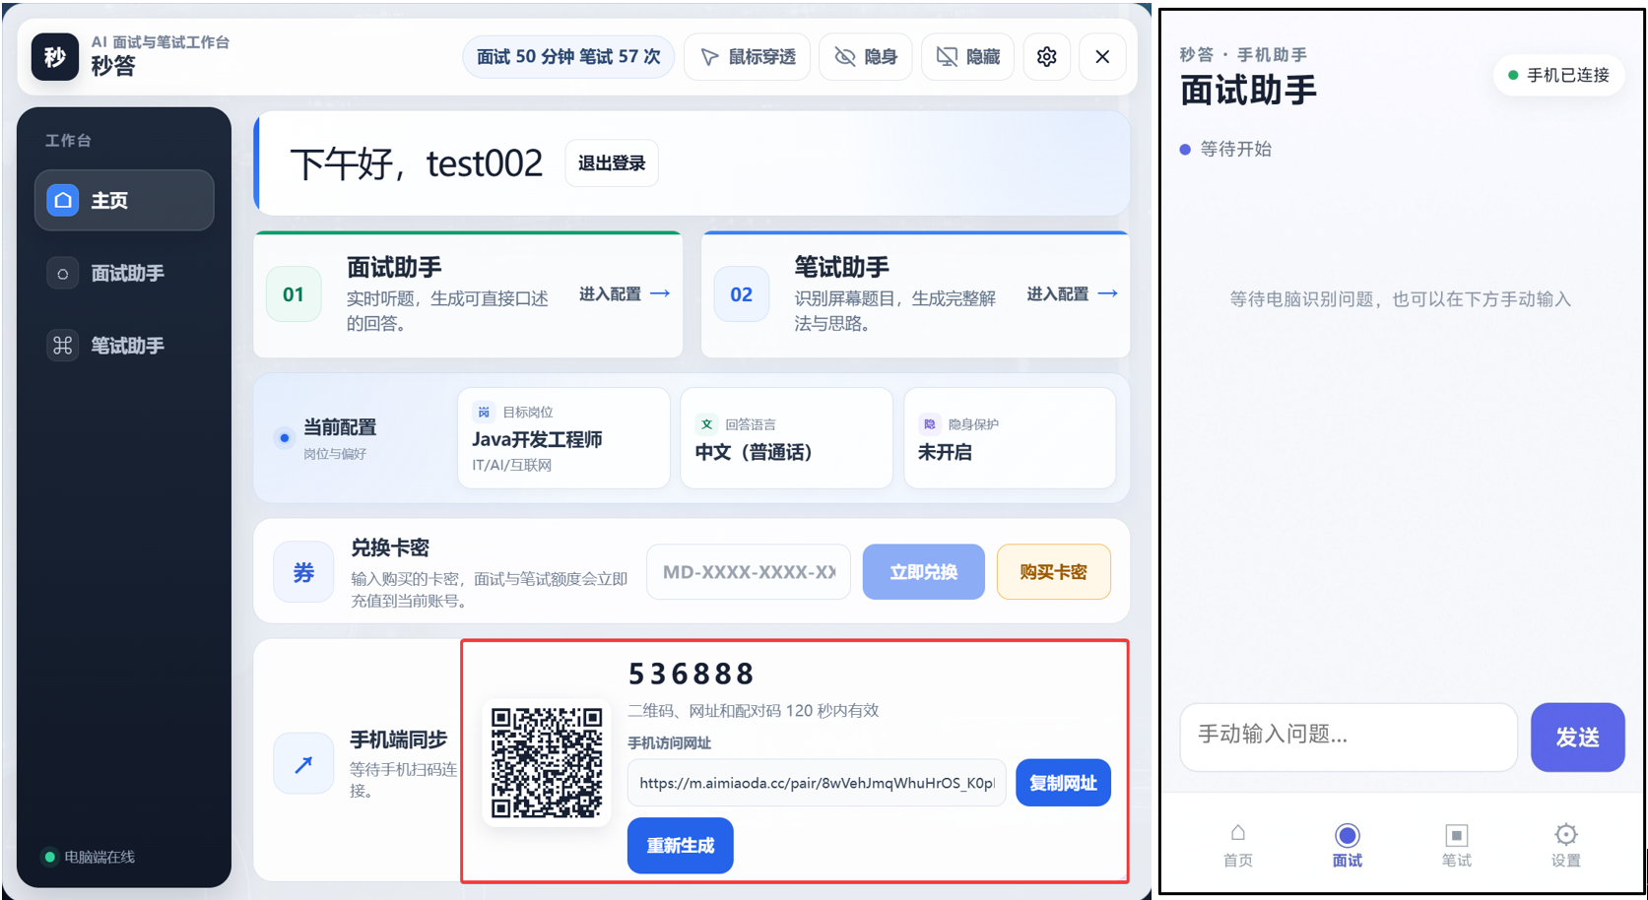The image size is (1648, 900).
Task: Click 购买卡密 to buy a card
Action: [x=1054, y=572]
